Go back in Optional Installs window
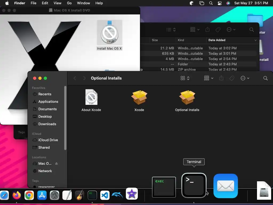Image resolution: width=273 pixels, height=205 pixels. (75, 78)
